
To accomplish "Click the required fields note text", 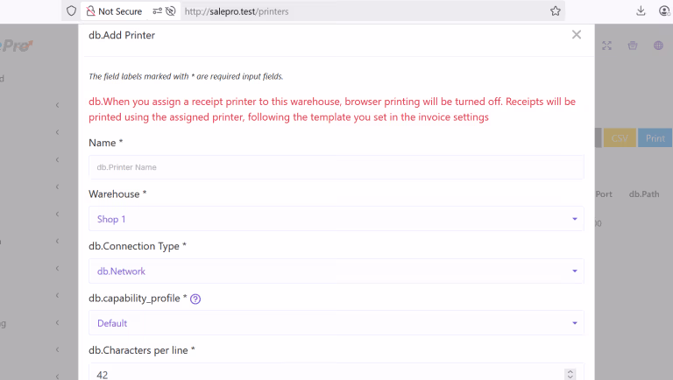I will (186, 76).
